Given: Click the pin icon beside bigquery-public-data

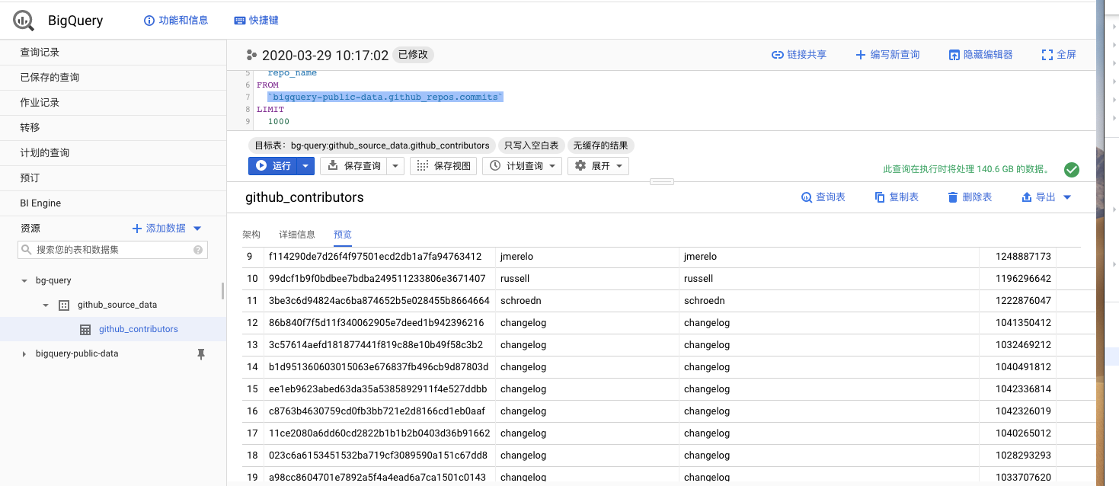Looking at the screenshot, I should 201,354.
